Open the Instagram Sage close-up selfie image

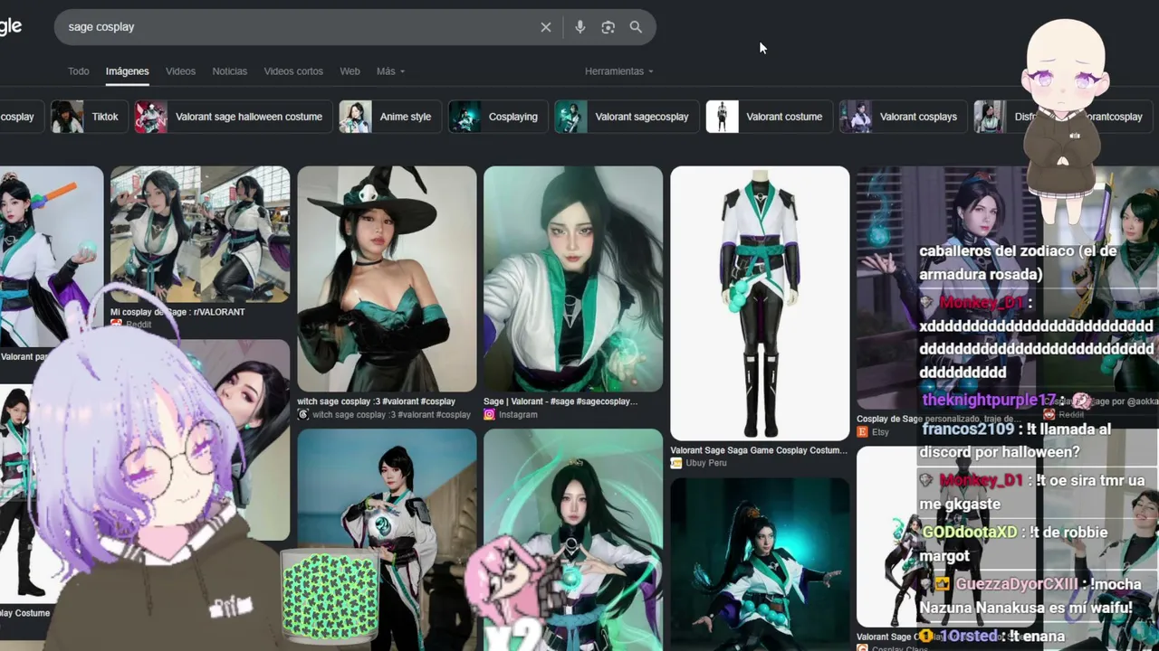[x=573, y=278]
